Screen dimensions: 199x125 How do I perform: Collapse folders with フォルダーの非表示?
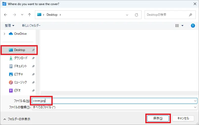pyautogui.click(x=17, y=119)
